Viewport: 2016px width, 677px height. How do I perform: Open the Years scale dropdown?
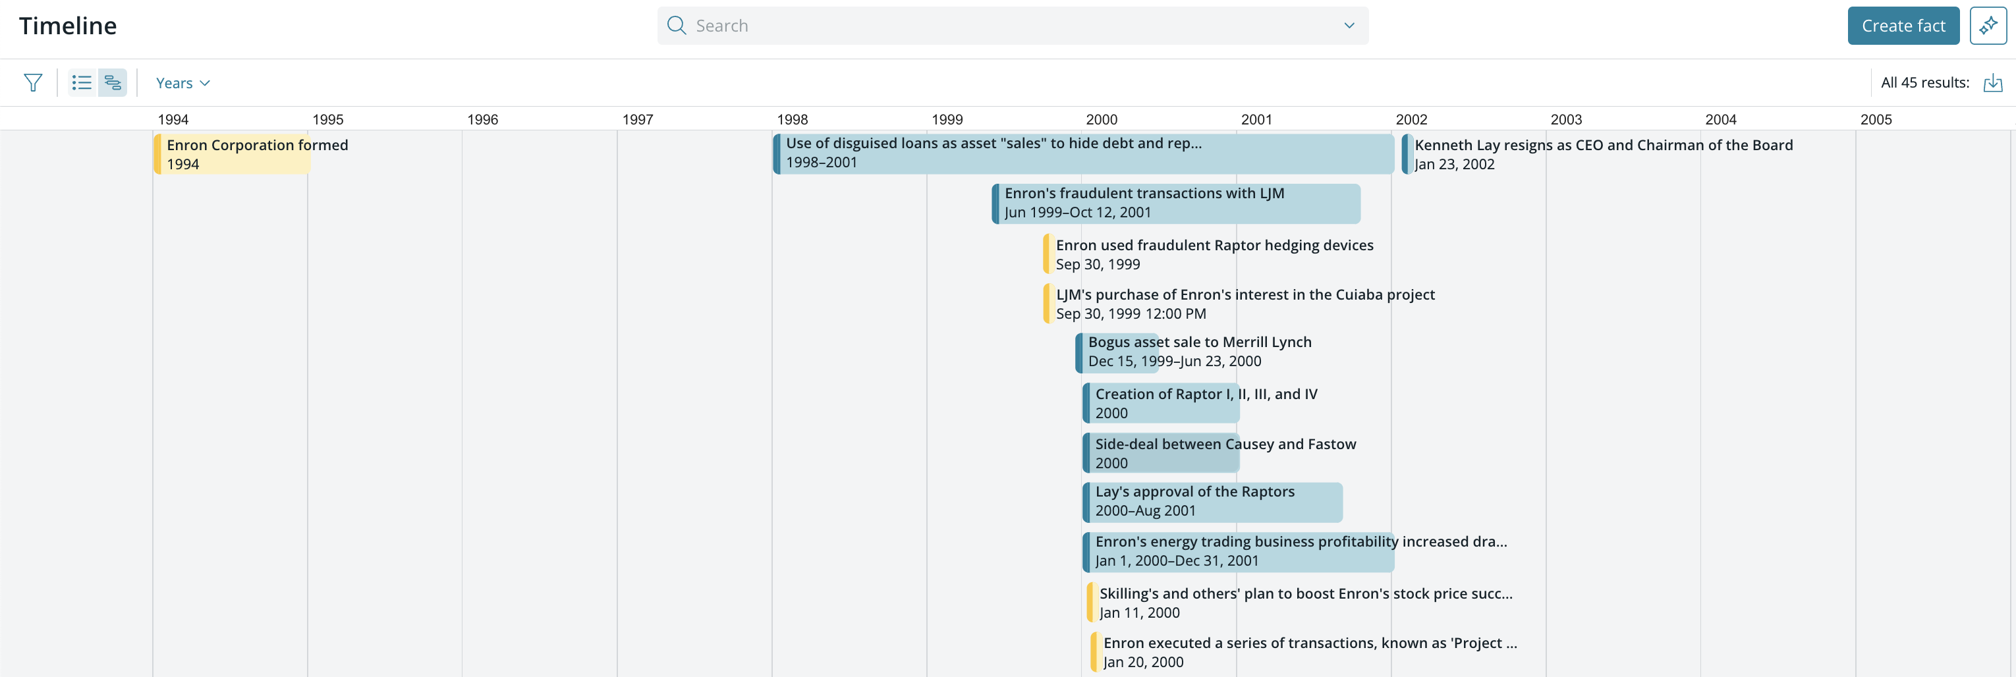click(x=182, y=83)
